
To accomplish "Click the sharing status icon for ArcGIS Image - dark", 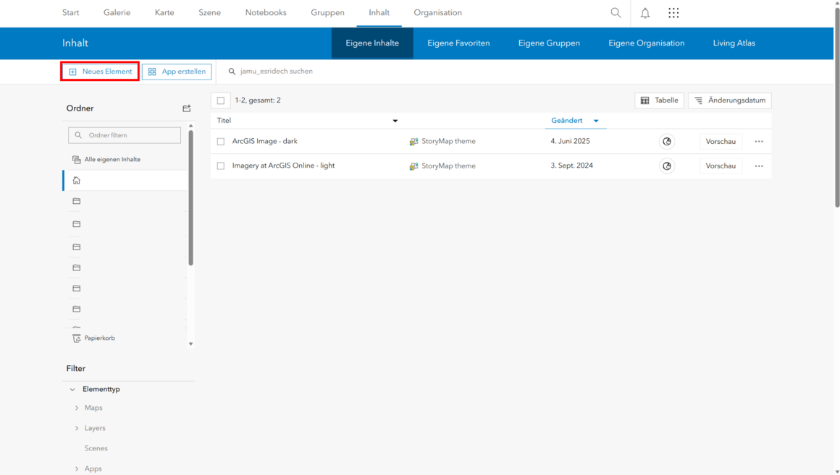I will click(x=666, y=141).
